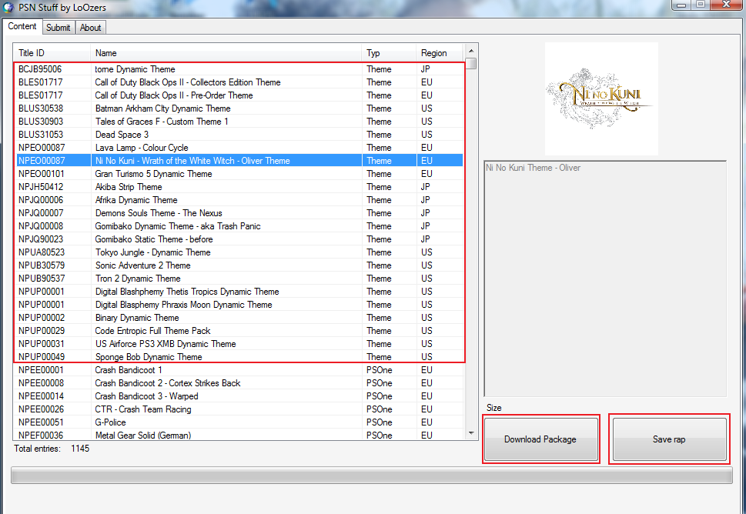
Task: Click the 'Ni No Kuni Theme - Oliver' description box
Action: (605, 279)
